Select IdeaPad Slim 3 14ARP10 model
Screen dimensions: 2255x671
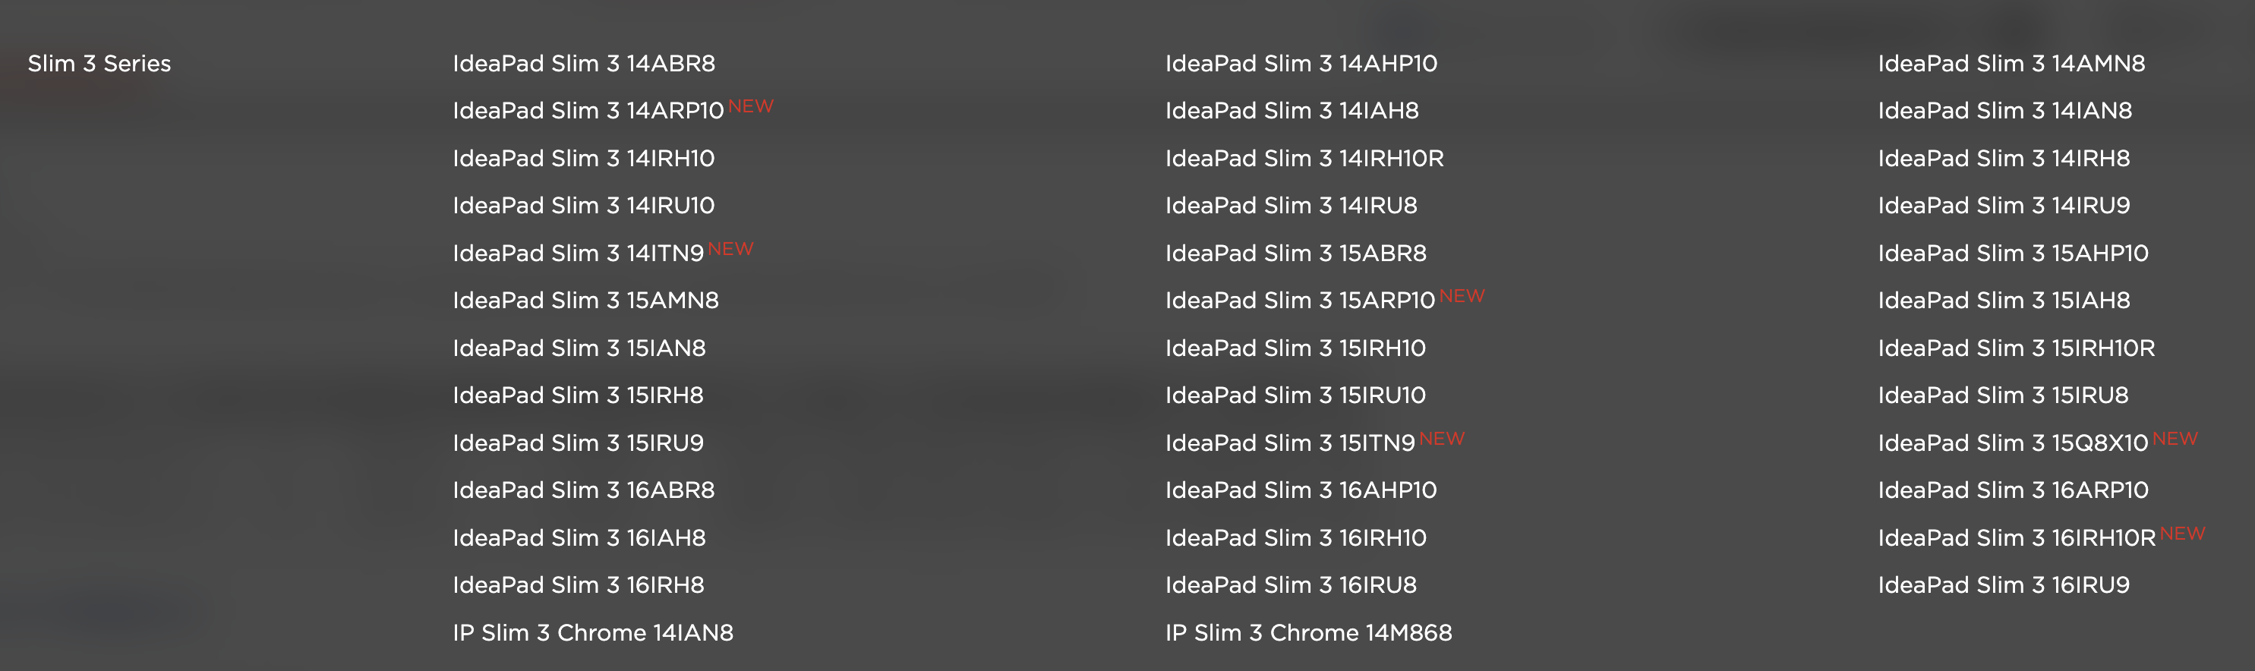[588, 111]
